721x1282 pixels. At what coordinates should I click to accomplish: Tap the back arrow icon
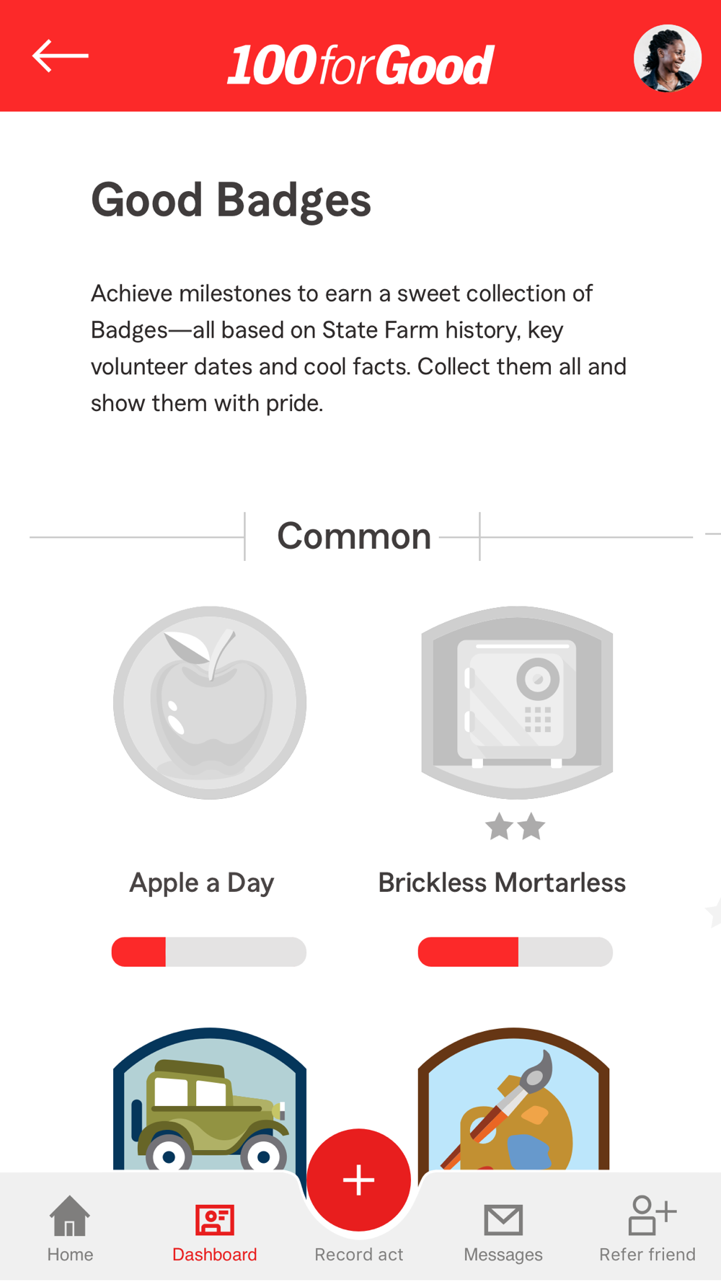pyautogui.click(x=61, y=56)
